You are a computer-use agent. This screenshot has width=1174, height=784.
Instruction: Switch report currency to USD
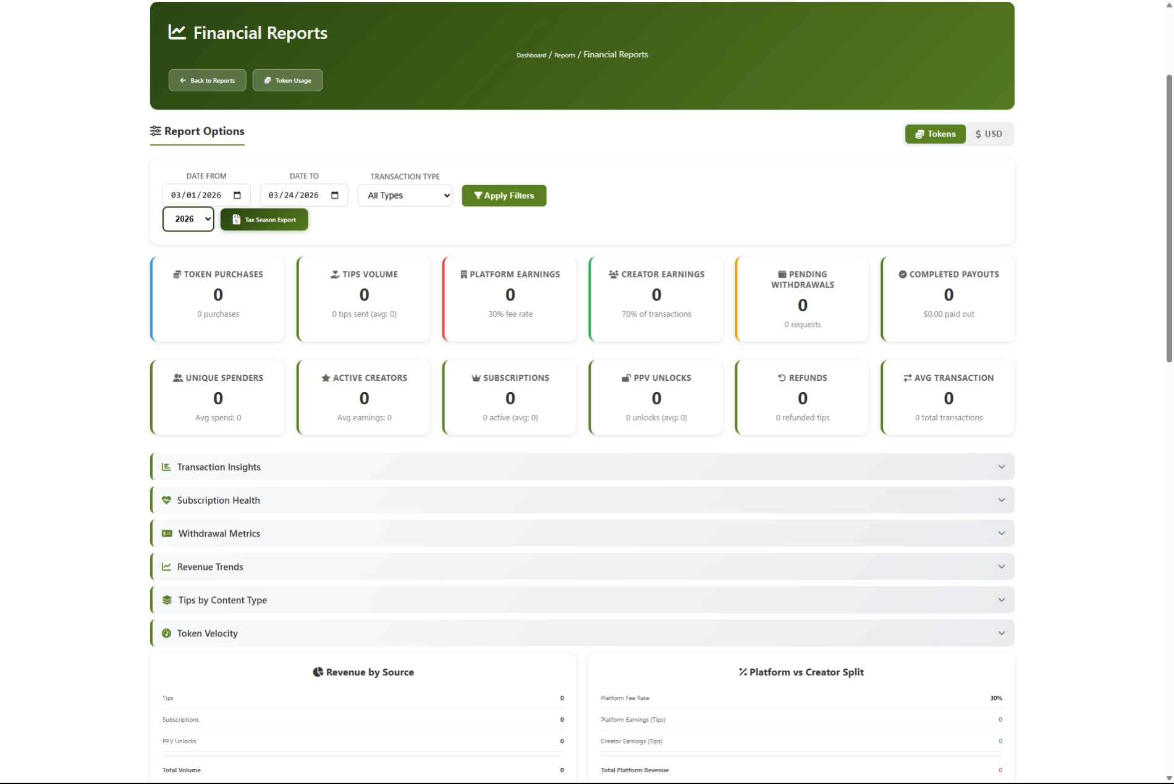[989, 134]
